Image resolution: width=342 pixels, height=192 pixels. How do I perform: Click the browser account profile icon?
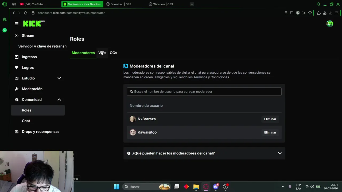[x=325, y=13]
